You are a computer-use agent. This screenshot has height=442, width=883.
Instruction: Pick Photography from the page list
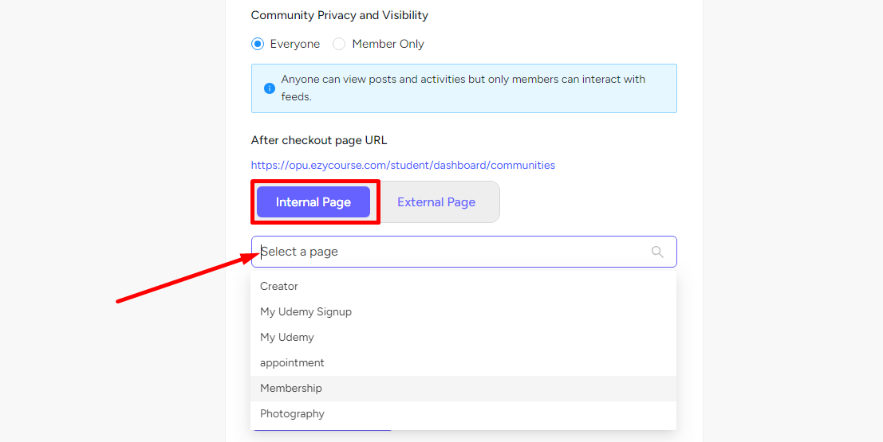[x=463, y=414]
